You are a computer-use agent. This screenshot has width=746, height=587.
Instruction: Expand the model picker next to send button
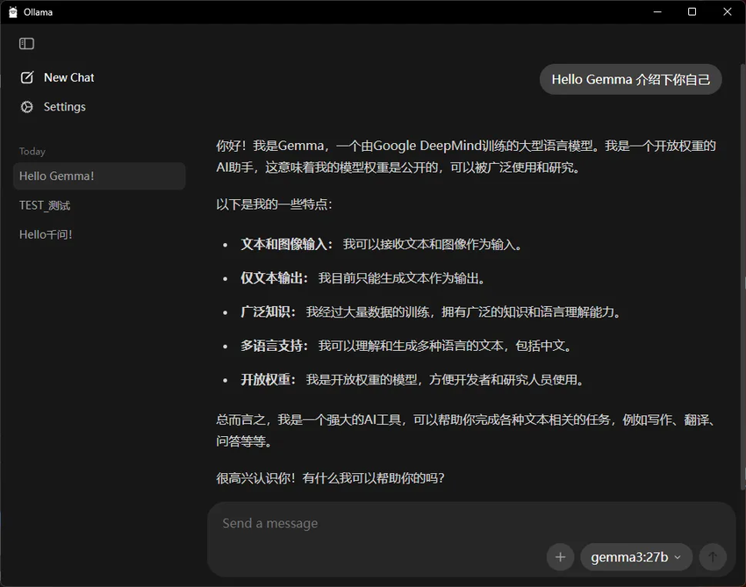point(635,557)
